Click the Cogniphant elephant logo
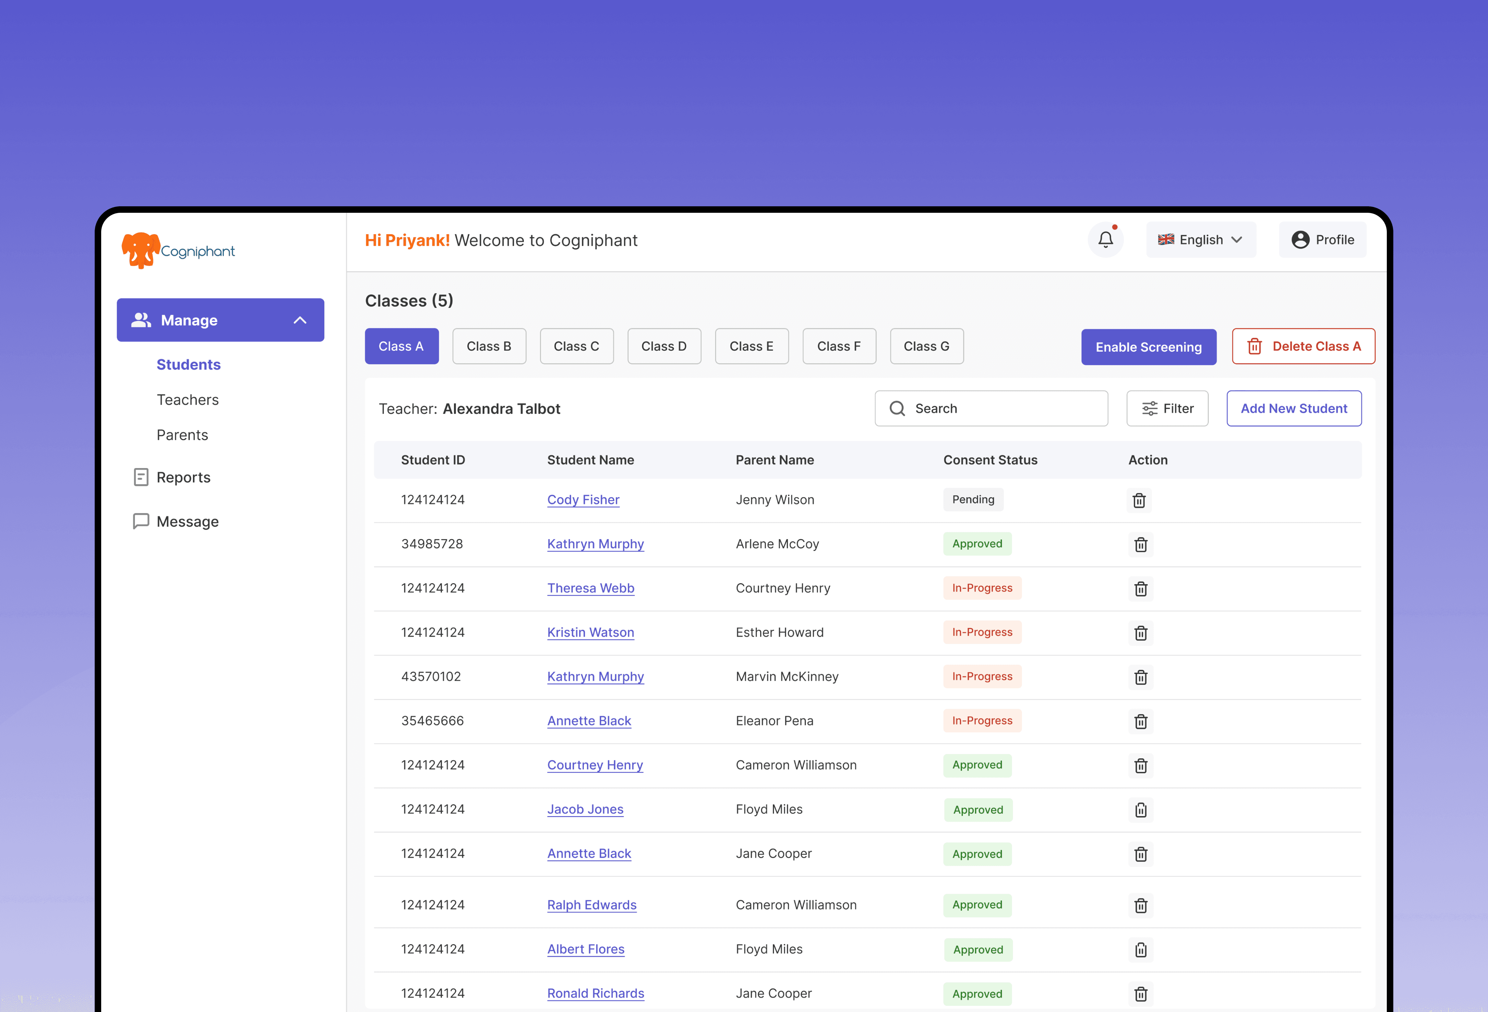The height and width of the screenshot is (1012, 1488). [141, 250]
